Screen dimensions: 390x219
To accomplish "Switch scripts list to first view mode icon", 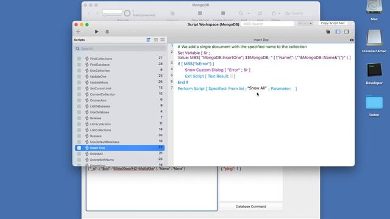I will click(x=149, y=40).
